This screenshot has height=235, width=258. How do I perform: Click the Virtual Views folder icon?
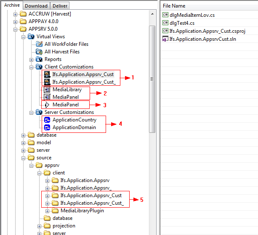pyautogui.click(x=32, y=37)
